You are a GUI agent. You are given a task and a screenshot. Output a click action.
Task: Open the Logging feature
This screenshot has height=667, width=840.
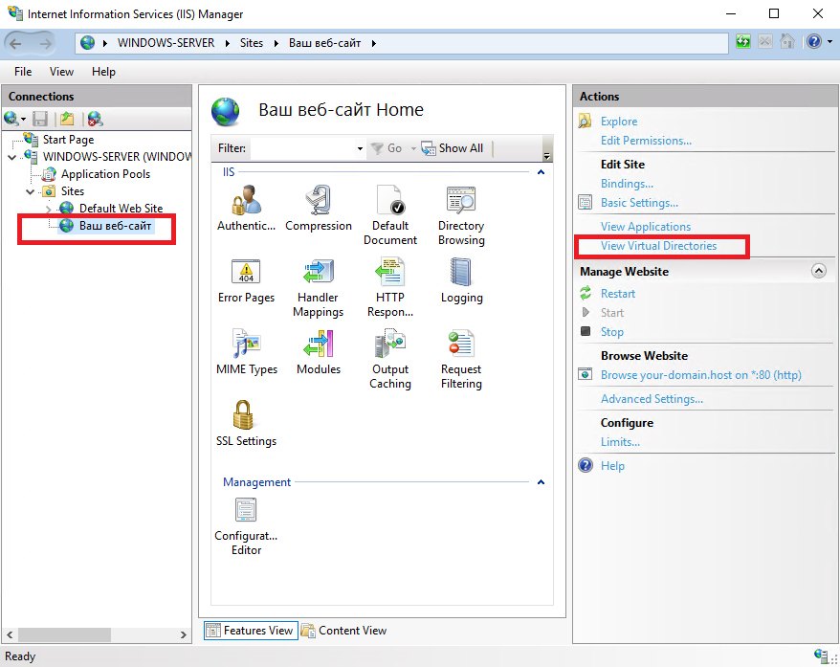click(x=461, y=280)
